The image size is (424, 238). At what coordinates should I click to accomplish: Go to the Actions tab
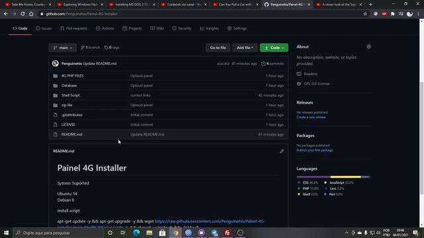105,28
